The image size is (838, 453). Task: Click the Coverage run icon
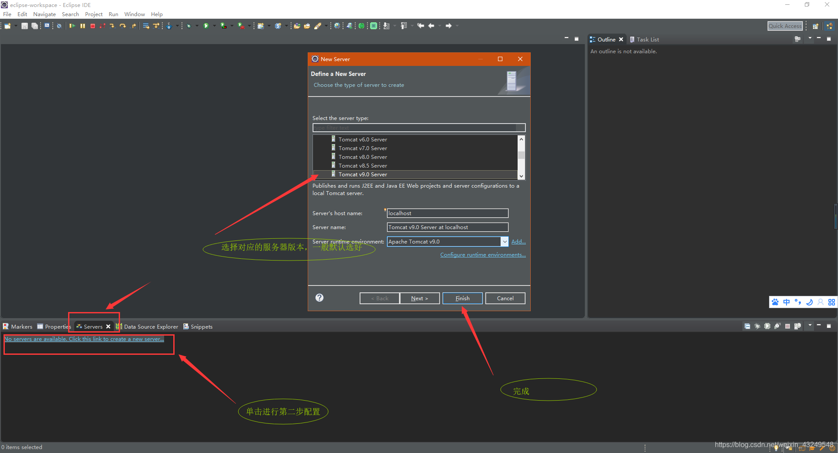tap(223, 26)
